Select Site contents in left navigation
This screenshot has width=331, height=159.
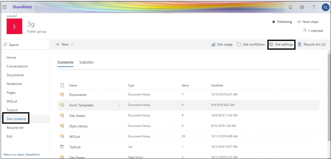tap(16, 119)
